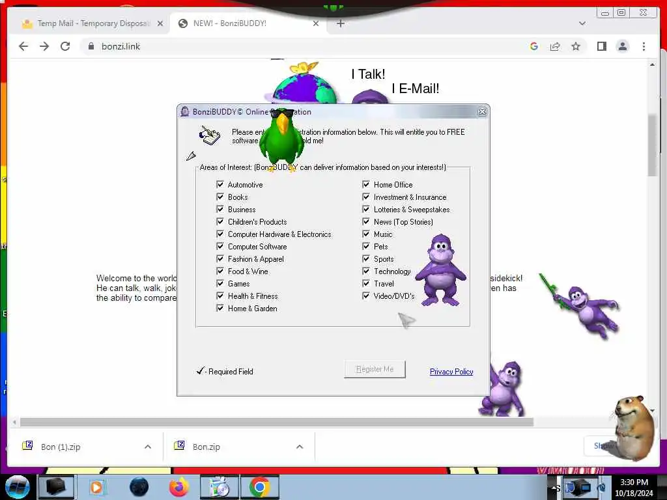Select the NEW! - BonziBUDDY! tab
The height and width of the screenshot is (500, 667).
[x=249, y=23]
